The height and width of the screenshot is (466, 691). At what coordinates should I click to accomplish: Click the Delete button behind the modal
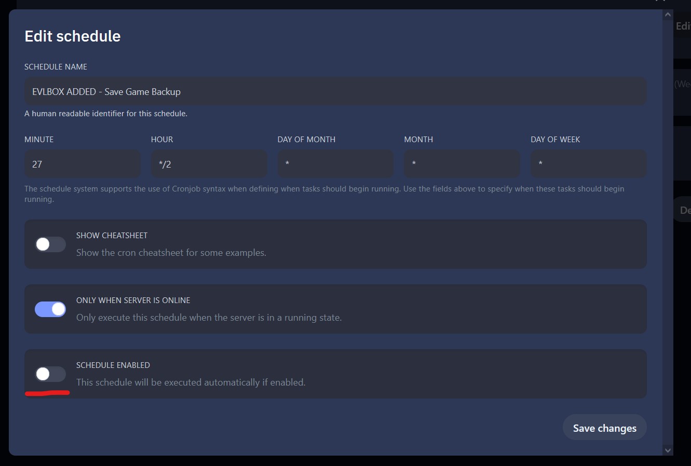(x=684, y=209)
